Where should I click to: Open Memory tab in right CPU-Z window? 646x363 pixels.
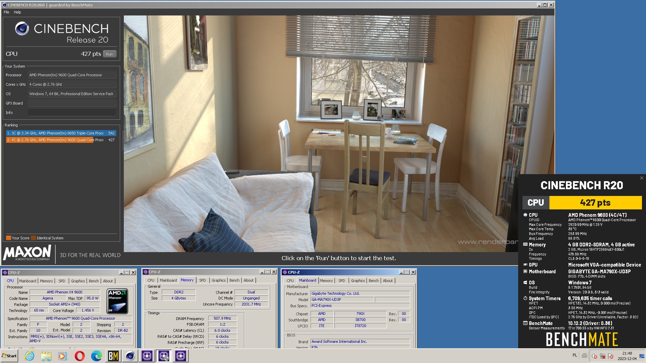pyautogui.click(x=326, y=281)
